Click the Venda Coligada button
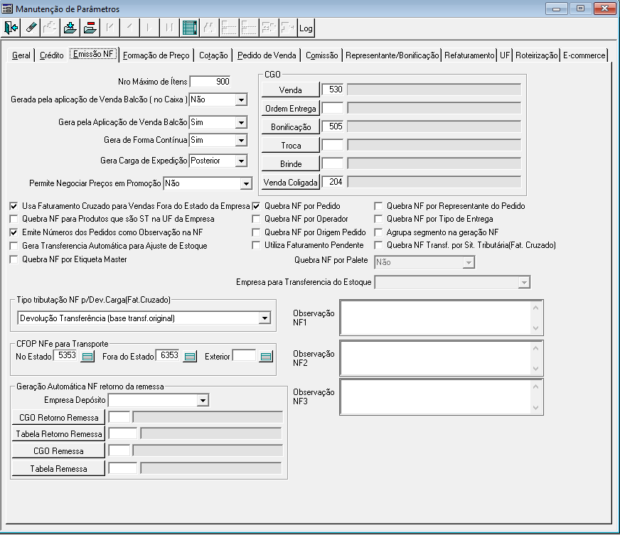620x535 pixels. [x=290, y=182]
